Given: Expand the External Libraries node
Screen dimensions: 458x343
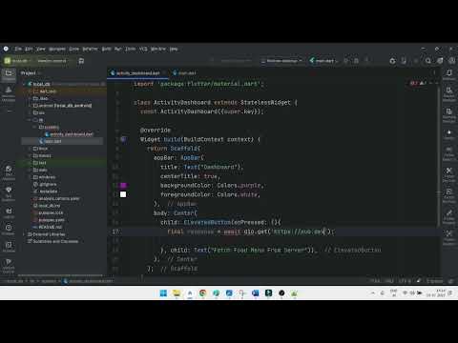Looking at the screenshot, I should (24, 234).
